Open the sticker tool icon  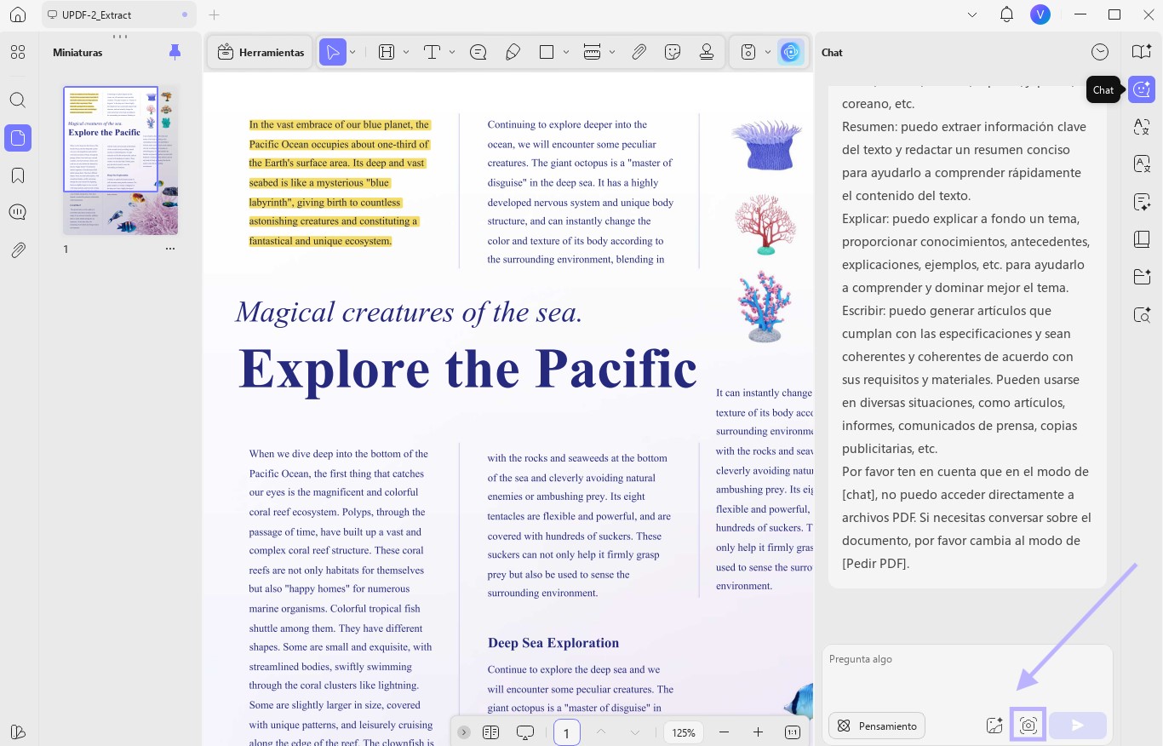[673, 53]
